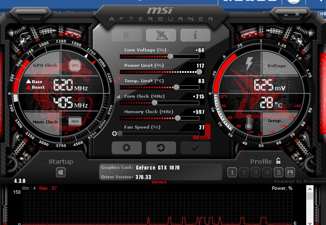Toggle Windows startup icon under Startup
The width and height of the screenshot is (326, 225).
pos(61,172)
